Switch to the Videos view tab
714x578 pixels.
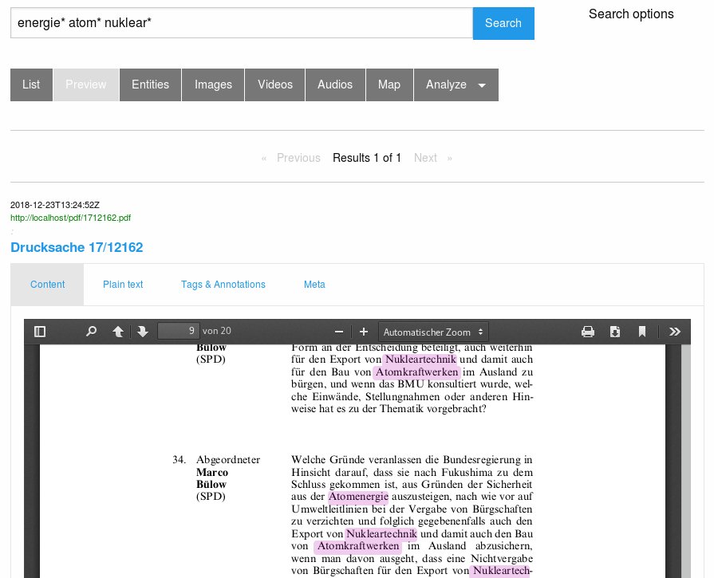(275, 85)
